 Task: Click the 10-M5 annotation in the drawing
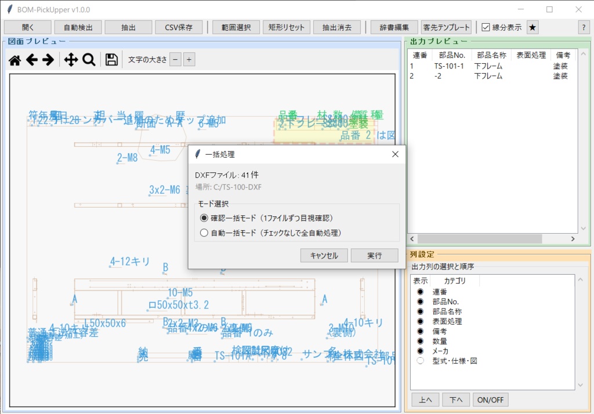pos(180,292)
